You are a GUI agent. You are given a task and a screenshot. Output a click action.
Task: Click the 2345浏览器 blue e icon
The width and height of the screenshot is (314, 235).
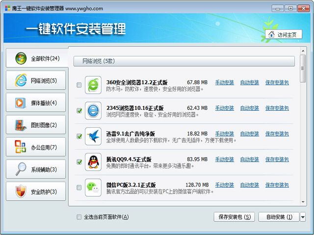click(x=93, y=111)
